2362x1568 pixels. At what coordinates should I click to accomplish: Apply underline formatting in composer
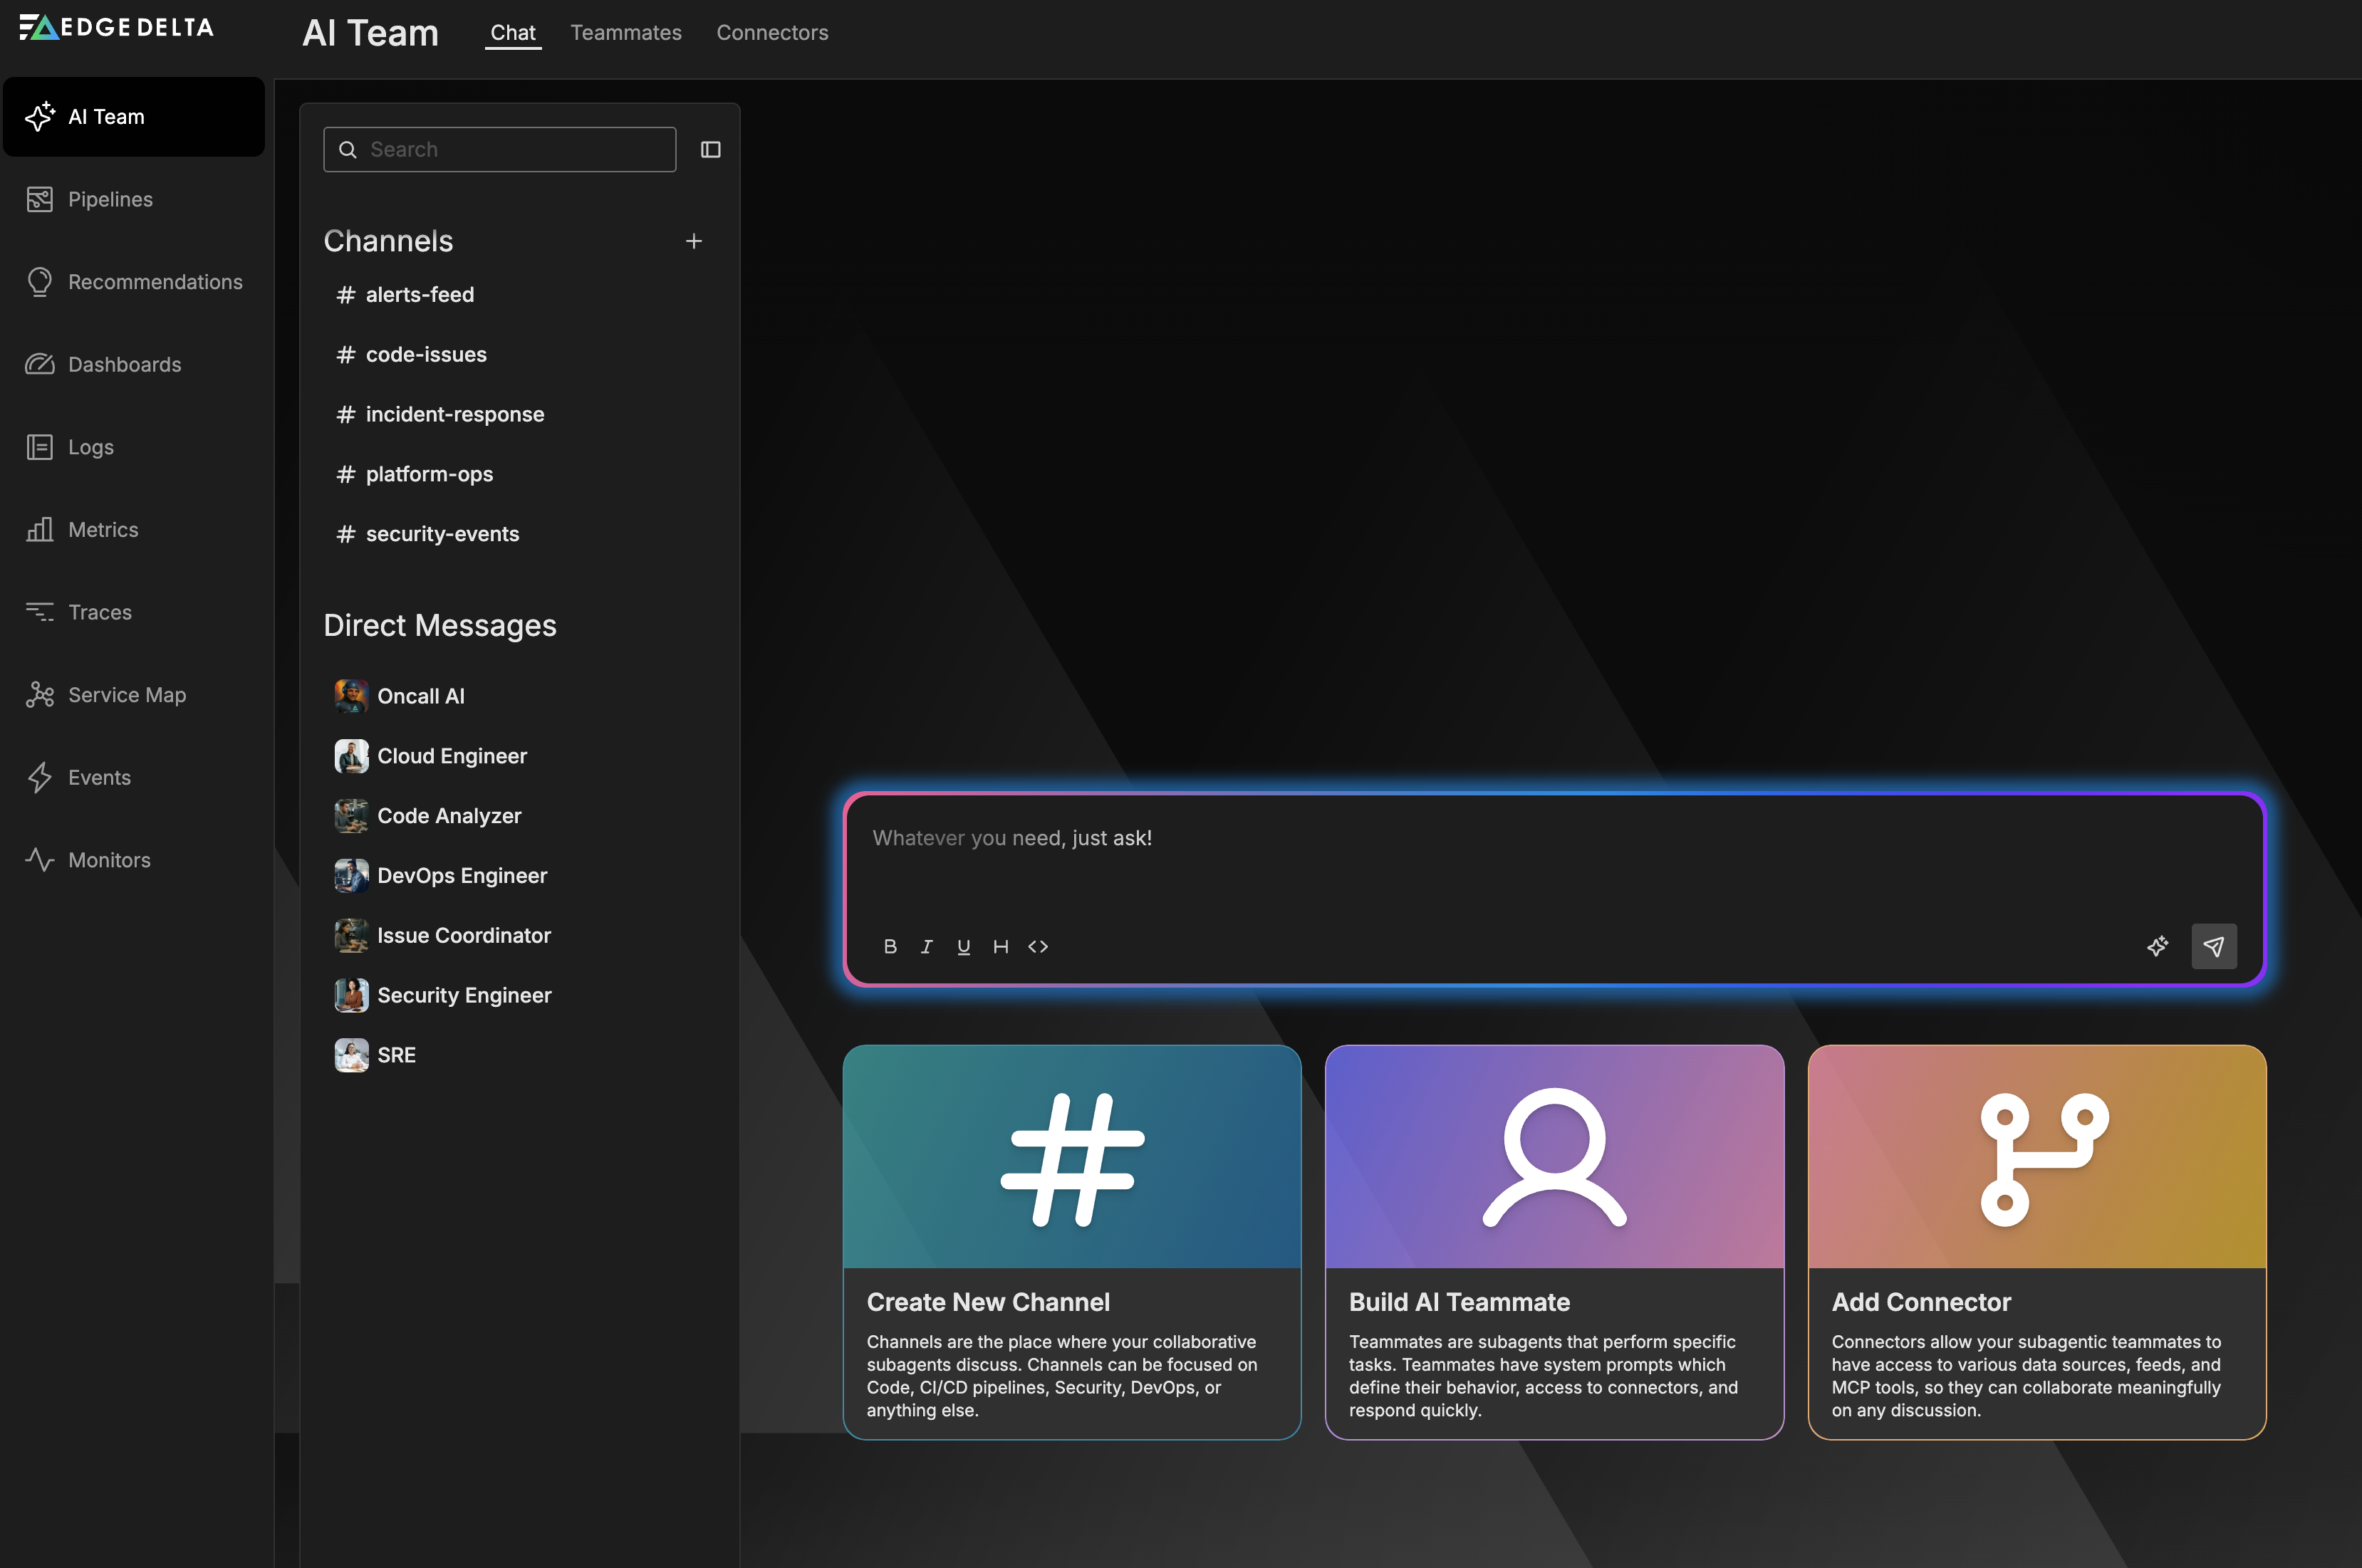coord(963,946)
